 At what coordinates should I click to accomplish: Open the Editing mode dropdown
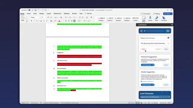tap(157, 14)
